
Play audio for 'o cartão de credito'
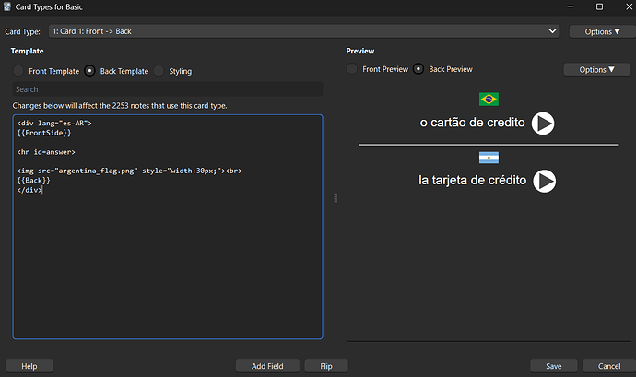pos(544,124)
